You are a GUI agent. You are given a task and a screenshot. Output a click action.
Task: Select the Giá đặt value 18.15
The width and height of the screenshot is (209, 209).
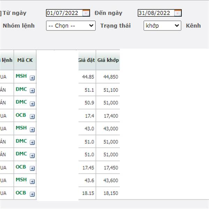(x=88, y=193)
